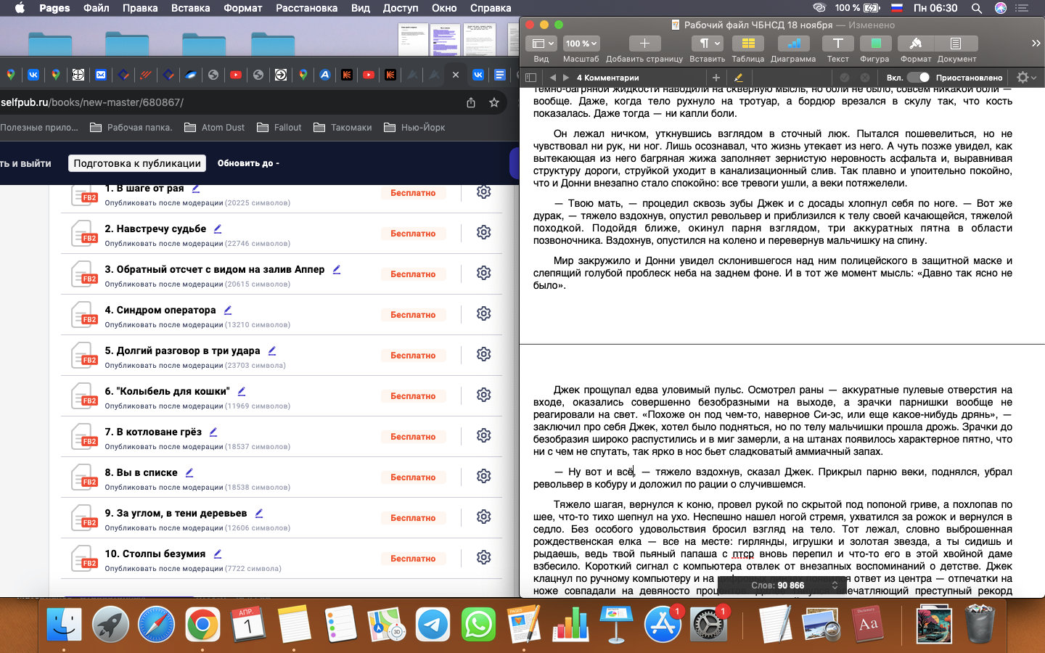Open the Формат brush panel
The image size is (1045, 653).
tap(915, 44)
